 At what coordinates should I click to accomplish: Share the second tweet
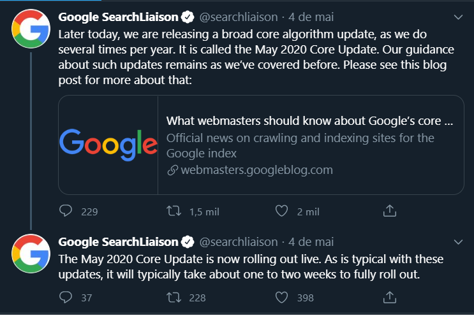click(390, 297)
